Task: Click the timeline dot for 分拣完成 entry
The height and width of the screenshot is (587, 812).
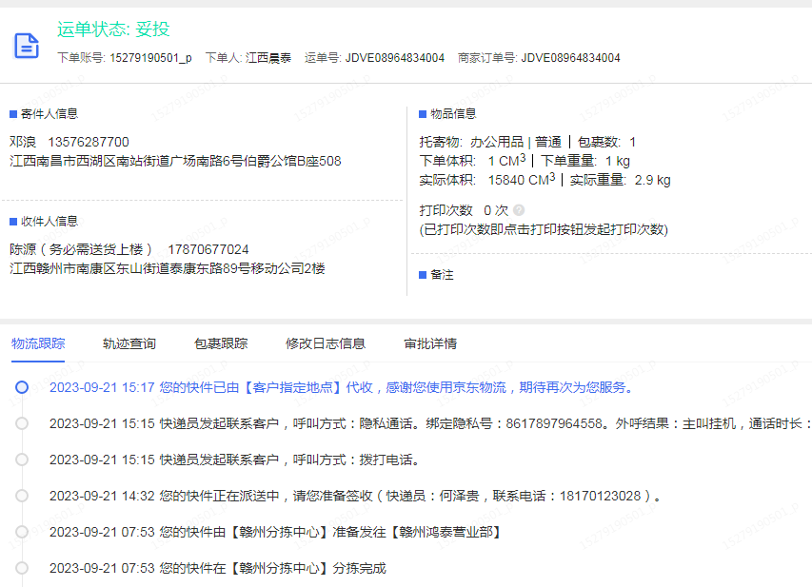Action: [x=22, y=568]
